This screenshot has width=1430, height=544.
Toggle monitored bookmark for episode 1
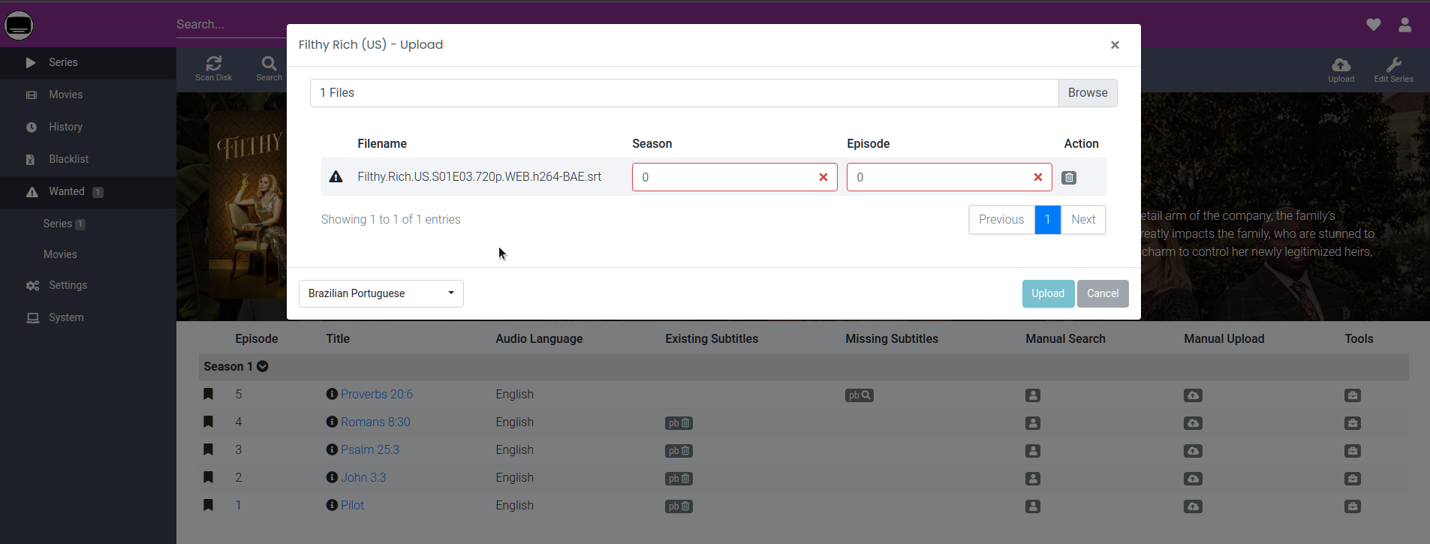tap(209, 506)
